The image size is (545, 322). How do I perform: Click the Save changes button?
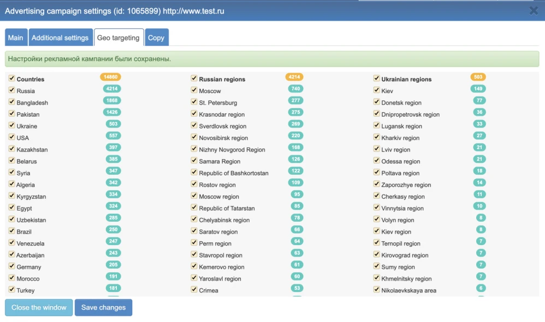(103, 307)
